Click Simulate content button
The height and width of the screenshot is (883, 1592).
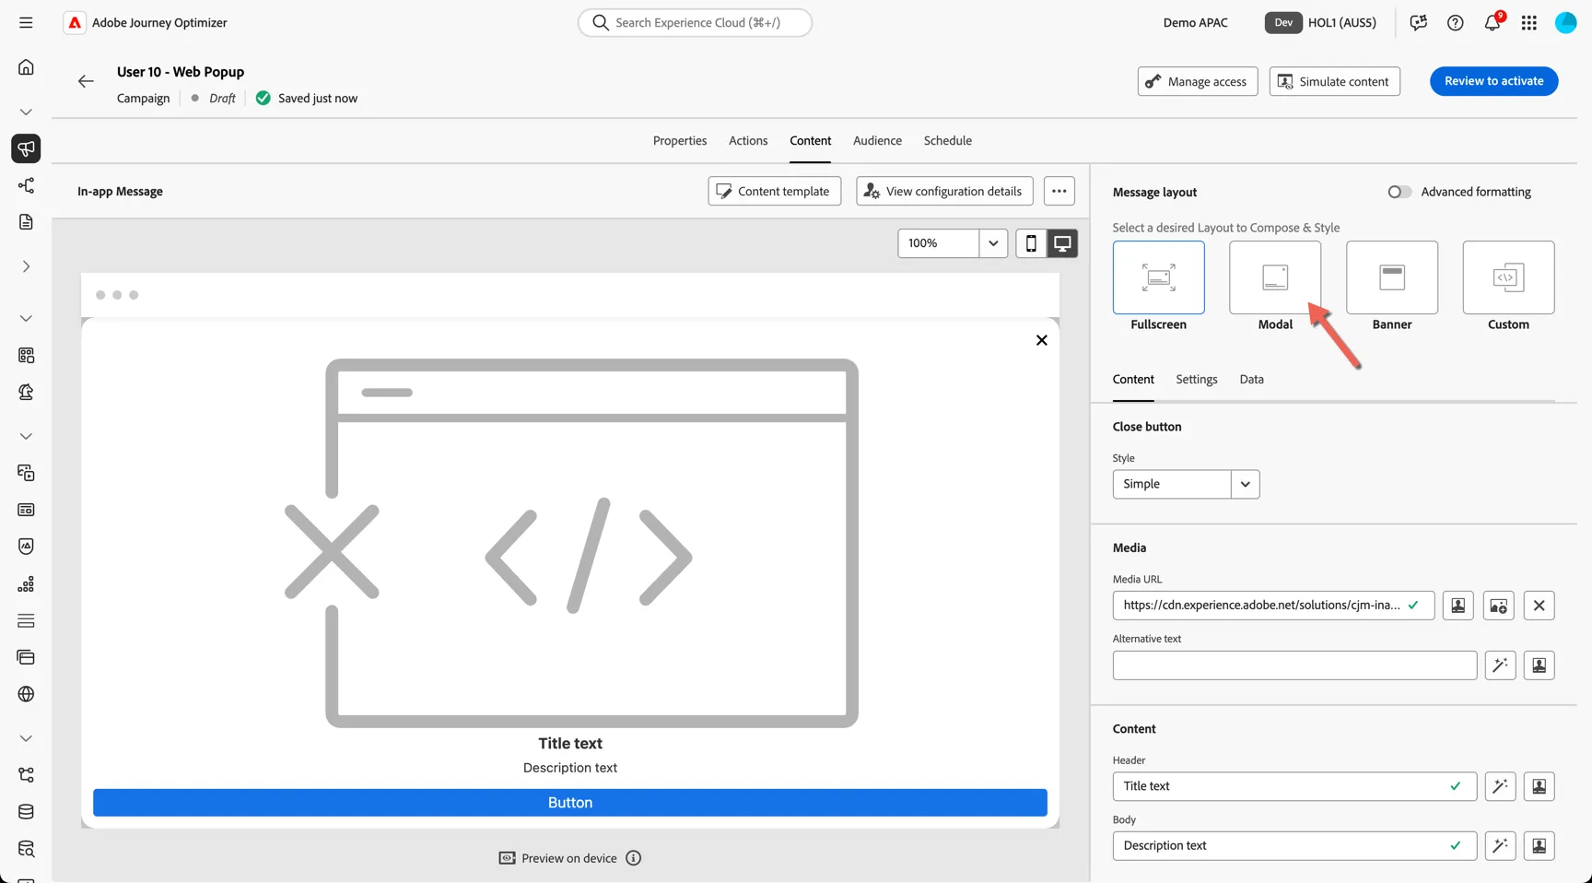coord(1335,81)
